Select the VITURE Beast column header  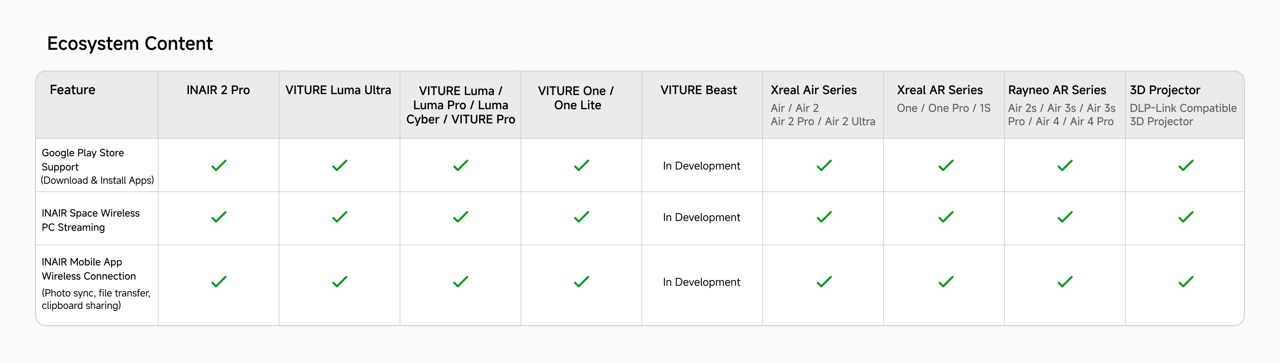(x=698, y=90)
